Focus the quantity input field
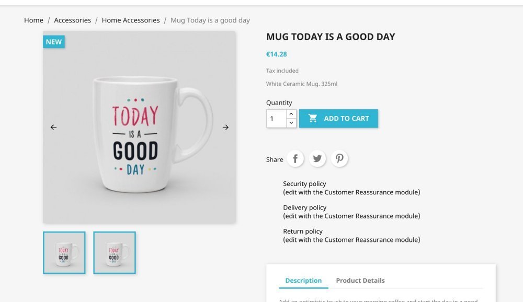This screenshot has height=302, width=523. (276, 119)
